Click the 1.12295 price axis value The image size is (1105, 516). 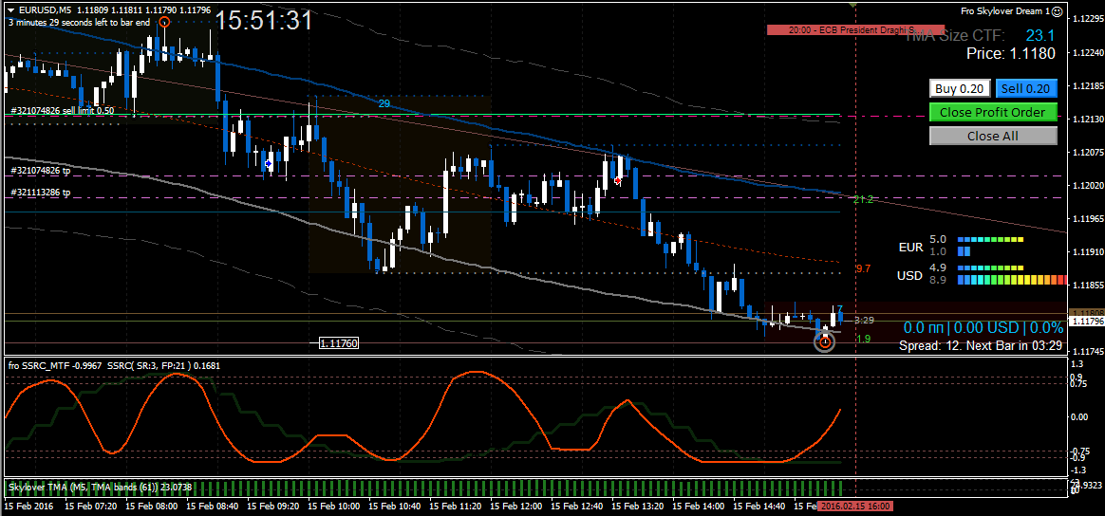click(x=1087, y=20)
